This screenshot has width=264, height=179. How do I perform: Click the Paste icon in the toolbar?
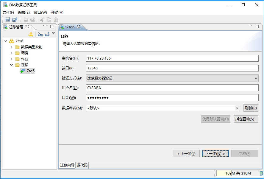tap(55, 19)
